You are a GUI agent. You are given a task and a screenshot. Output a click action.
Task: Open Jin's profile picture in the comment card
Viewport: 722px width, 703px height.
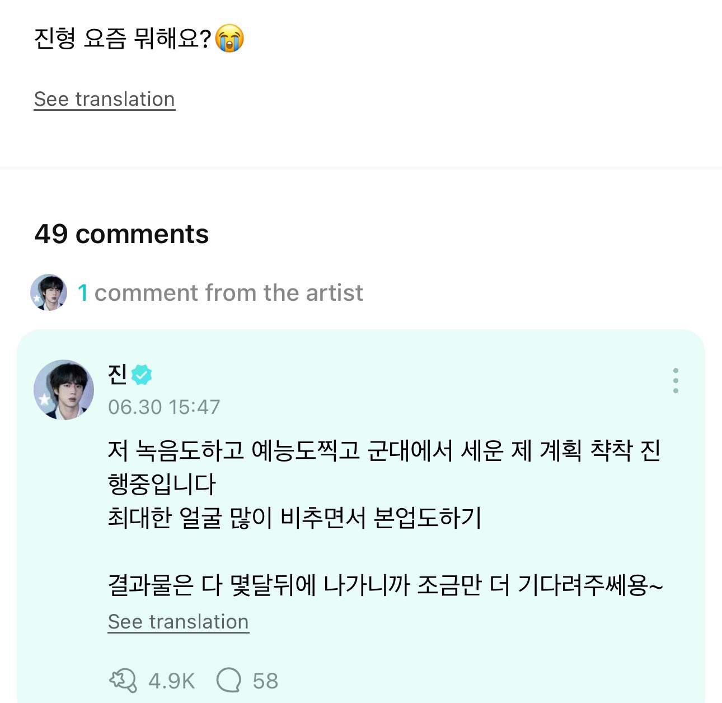[x=64, y=390]
